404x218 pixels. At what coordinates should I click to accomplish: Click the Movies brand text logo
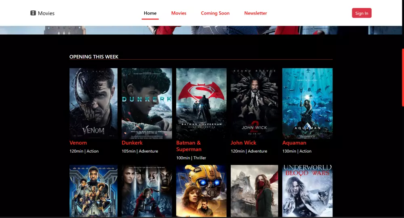[46, 13]
